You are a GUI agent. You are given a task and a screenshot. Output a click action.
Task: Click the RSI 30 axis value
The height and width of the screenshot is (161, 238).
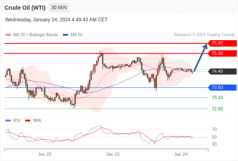pyautogui.click(x=214, y=144)
